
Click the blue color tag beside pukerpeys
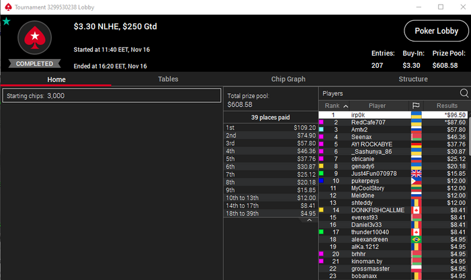tap(321, 181)
